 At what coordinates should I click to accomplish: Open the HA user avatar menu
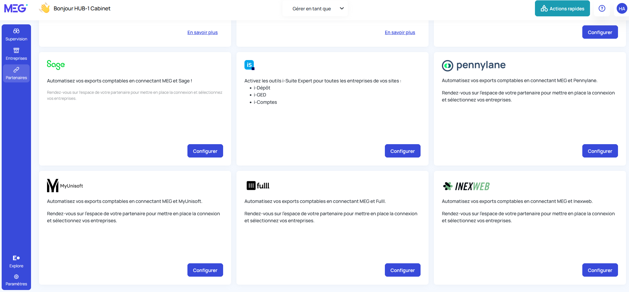622,9
